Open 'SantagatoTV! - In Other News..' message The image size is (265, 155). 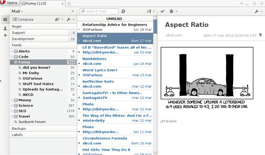tap(115, 95)
